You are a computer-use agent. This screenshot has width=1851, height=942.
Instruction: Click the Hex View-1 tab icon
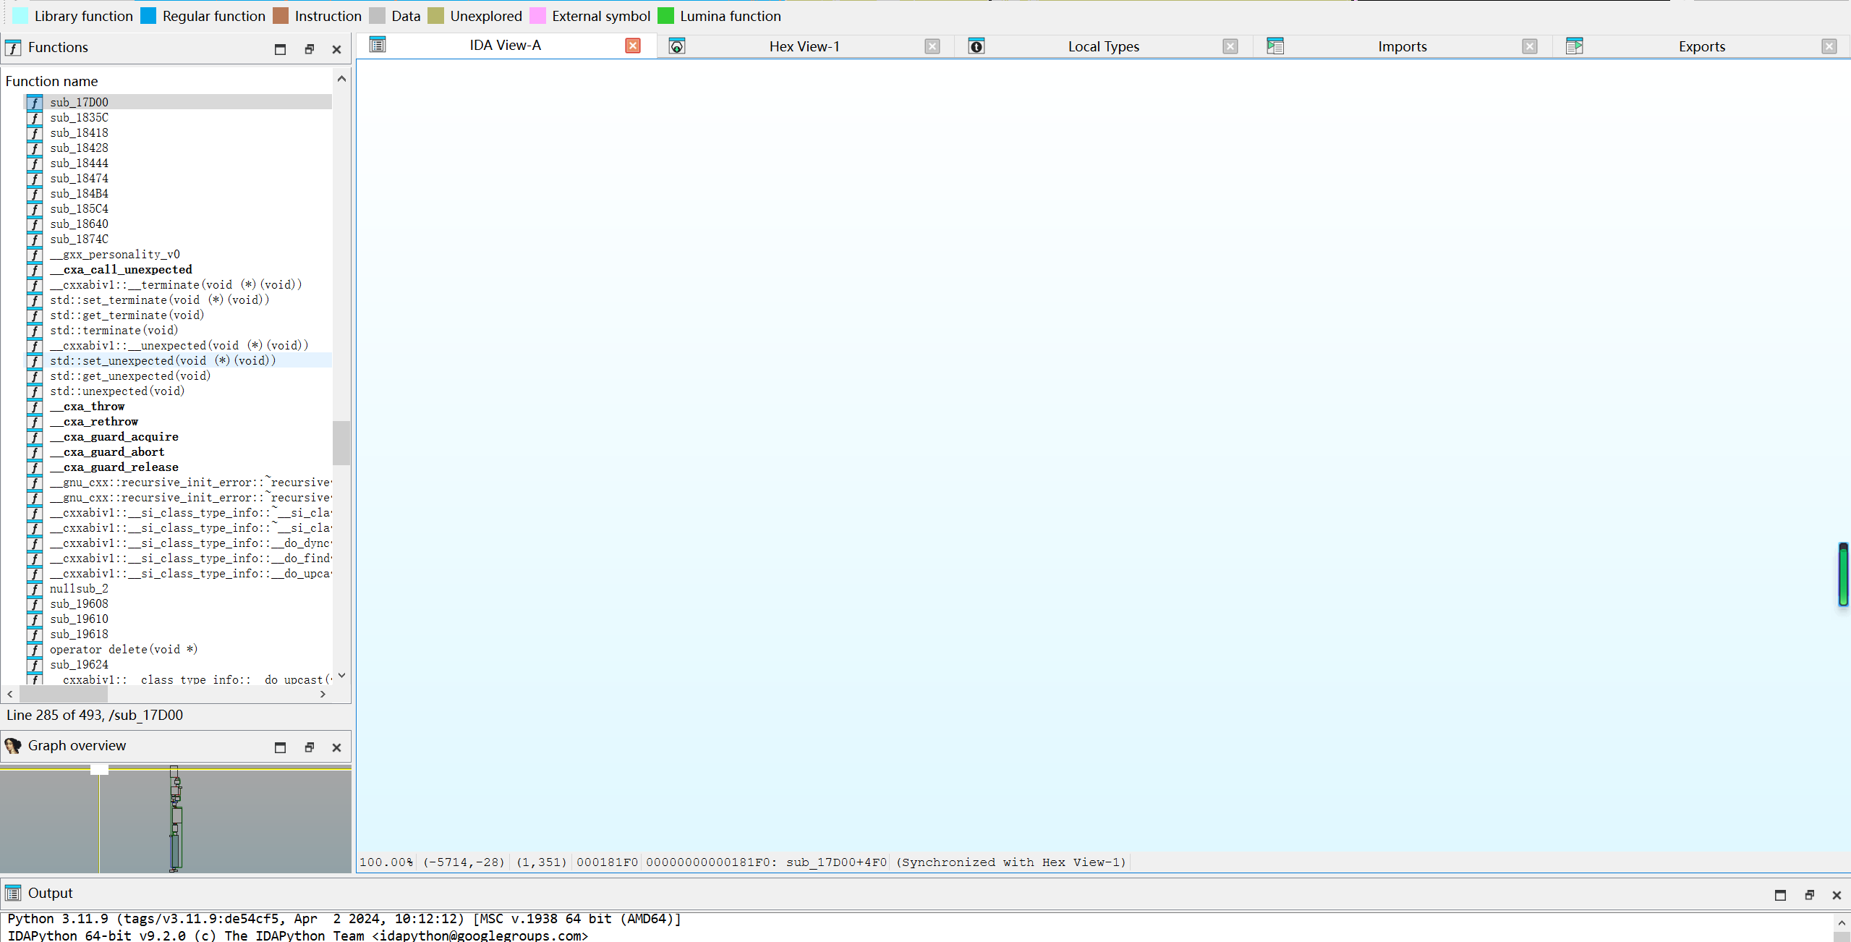[x=677, y=46]
